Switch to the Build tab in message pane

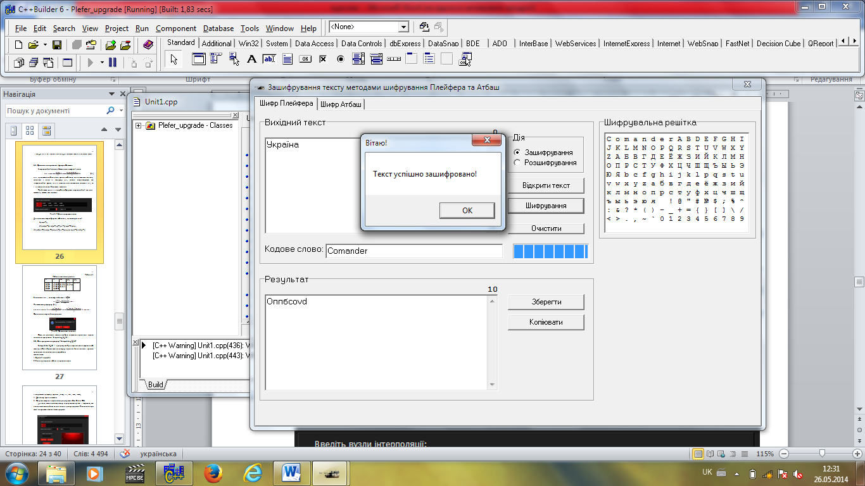pyautogui.click(x=156, y=385)
